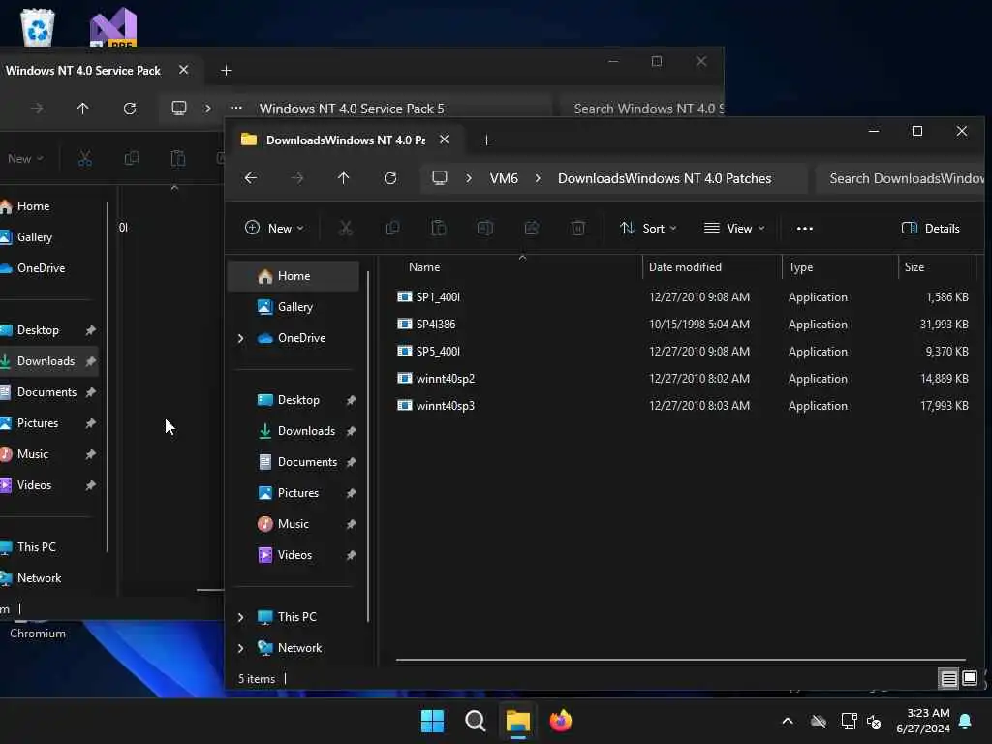
Task: Go up a folder in back Service Pack window
Action: click(x=83, y=108)
